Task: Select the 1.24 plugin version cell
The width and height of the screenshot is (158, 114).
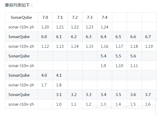Action: 105,27
